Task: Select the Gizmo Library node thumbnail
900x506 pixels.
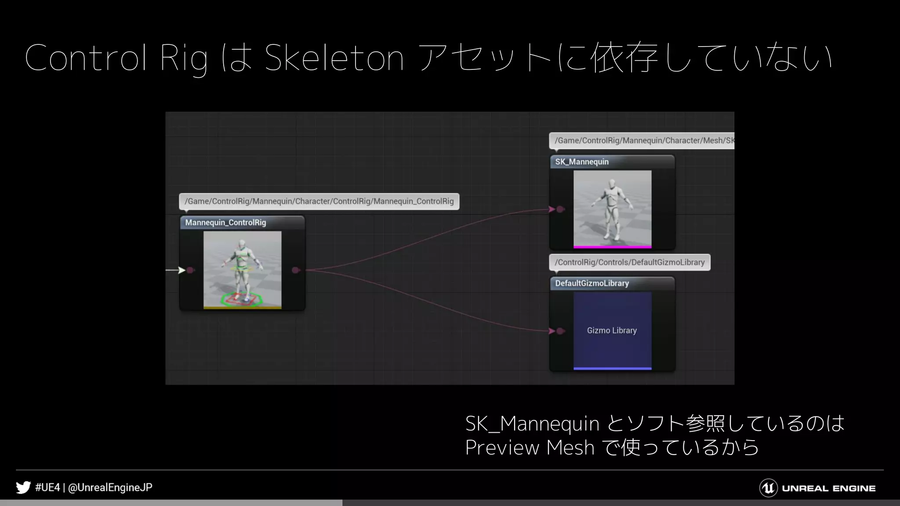Action: [x=612, y=331]
